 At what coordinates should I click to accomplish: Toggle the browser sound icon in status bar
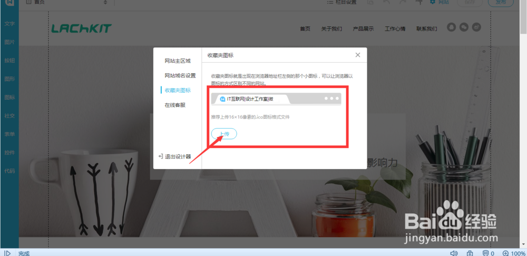454,253
